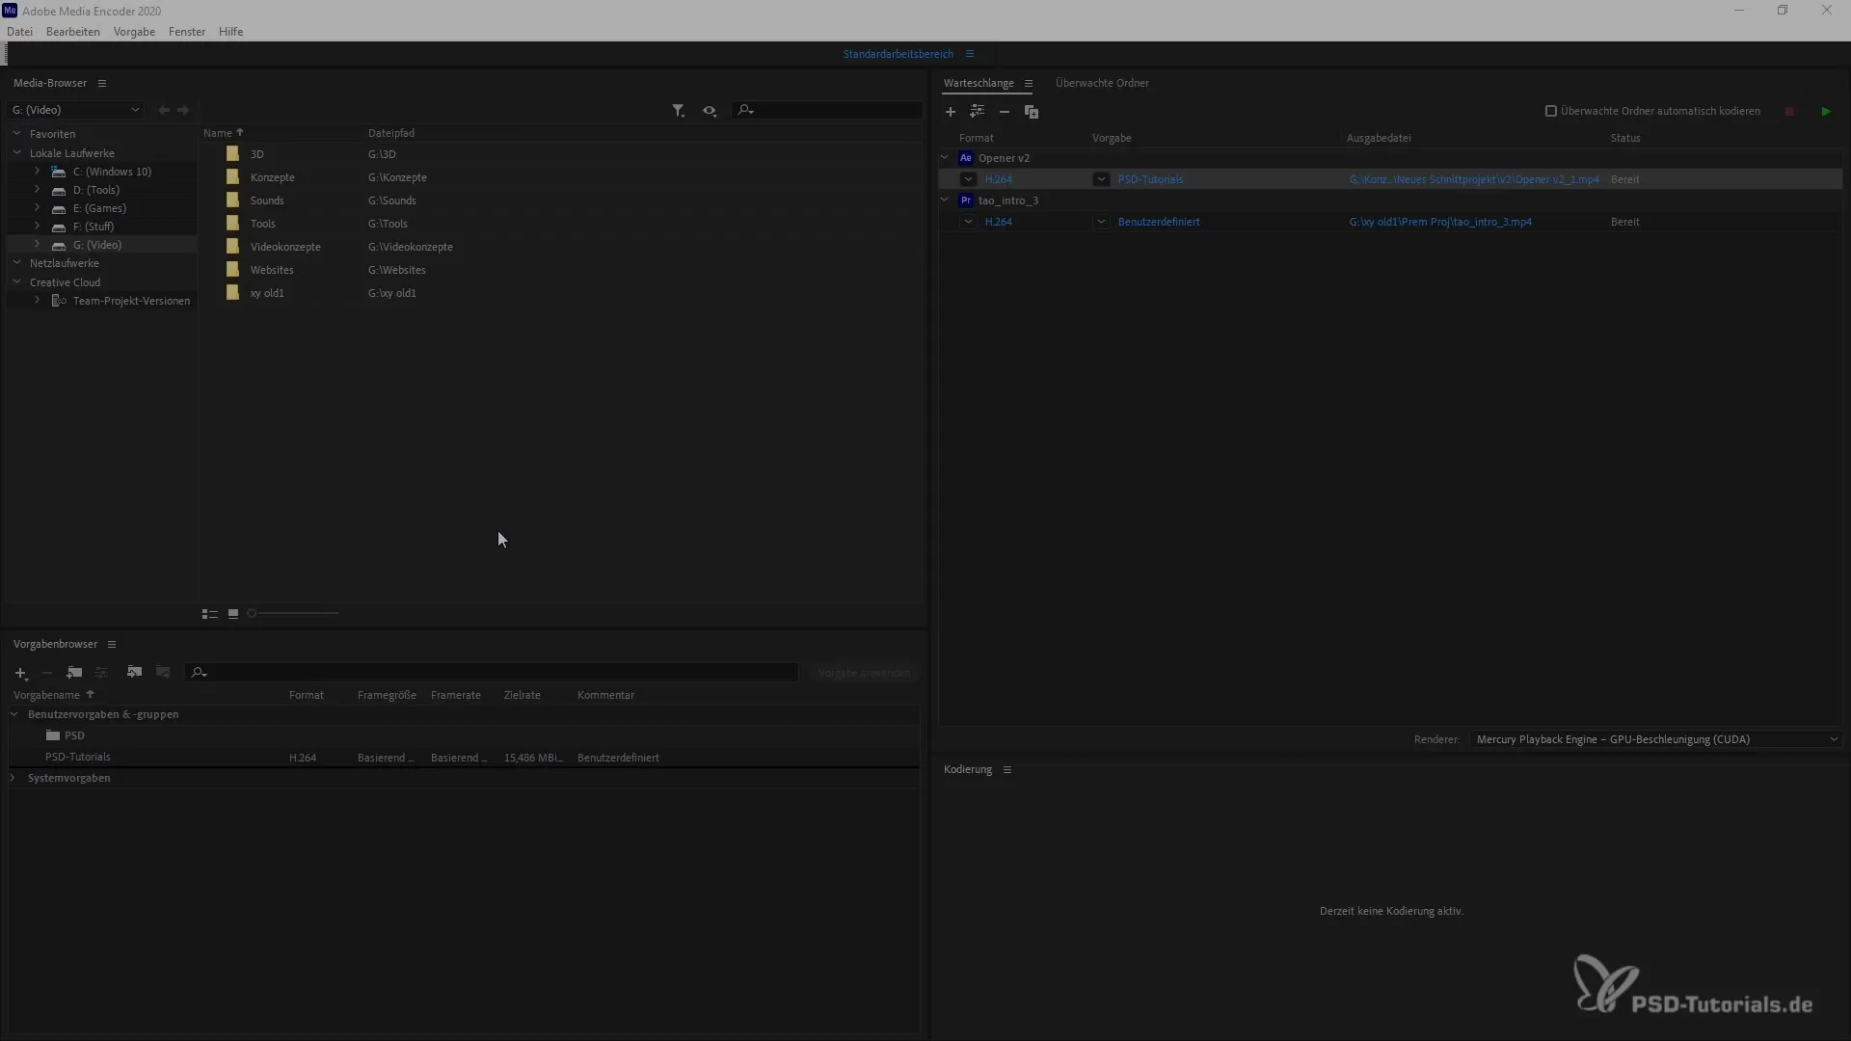Open the format dropdown for Opener v2
The width and height of the screenshot is (1851, 1041).
click(x=968, y=179)
